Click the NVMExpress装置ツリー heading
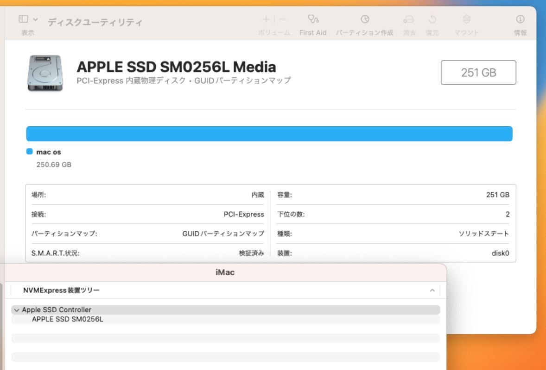This screenshot has width=546, height=370. pyautogui.click(x=61, y=290)
